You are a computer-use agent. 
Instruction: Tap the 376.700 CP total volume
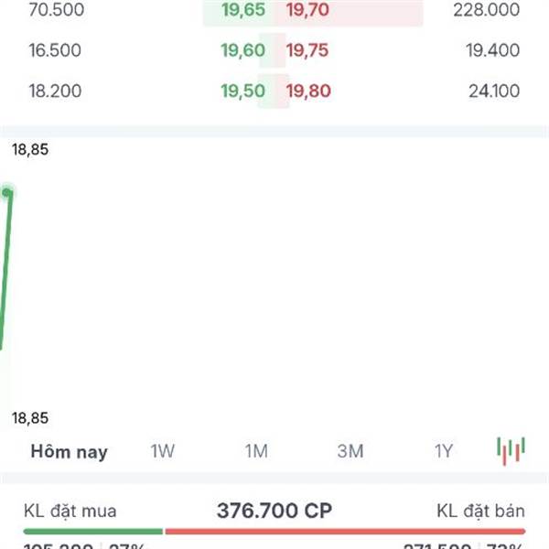[274, 511]
